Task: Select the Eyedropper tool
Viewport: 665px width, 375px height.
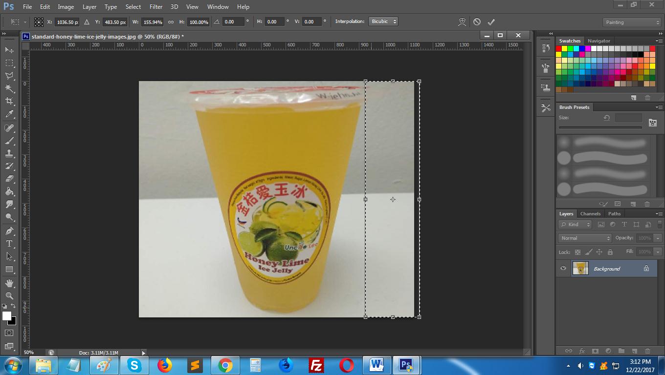Action: [x=9, y=114]
